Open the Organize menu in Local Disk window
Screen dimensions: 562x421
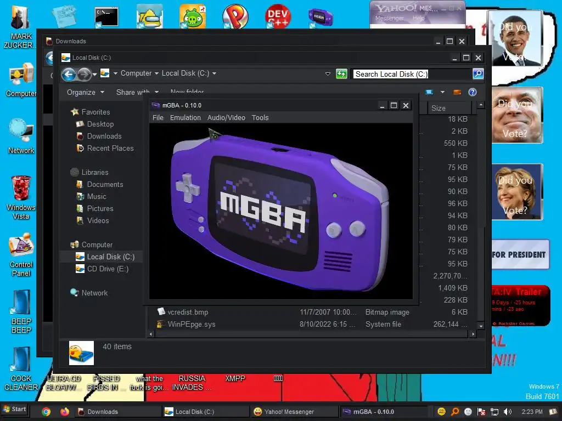(x=85, y=92)
